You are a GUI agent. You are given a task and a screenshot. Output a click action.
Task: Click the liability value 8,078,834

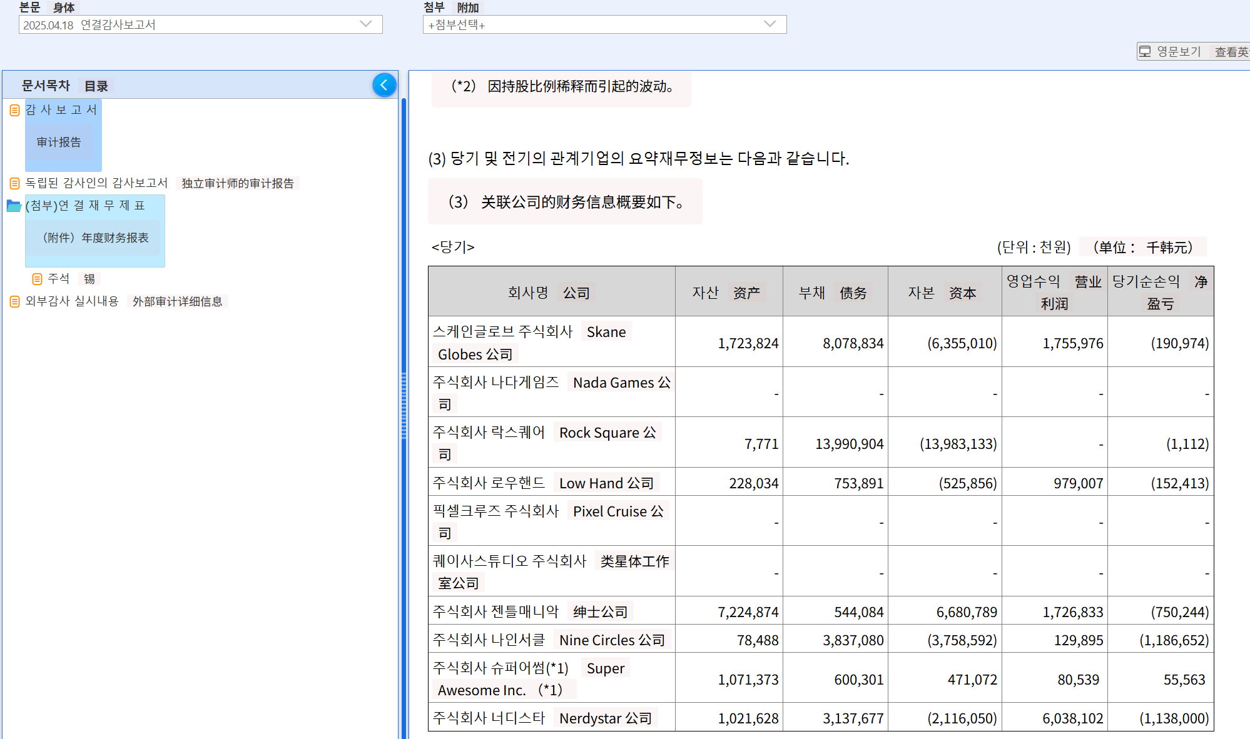[x=853, y=343]
